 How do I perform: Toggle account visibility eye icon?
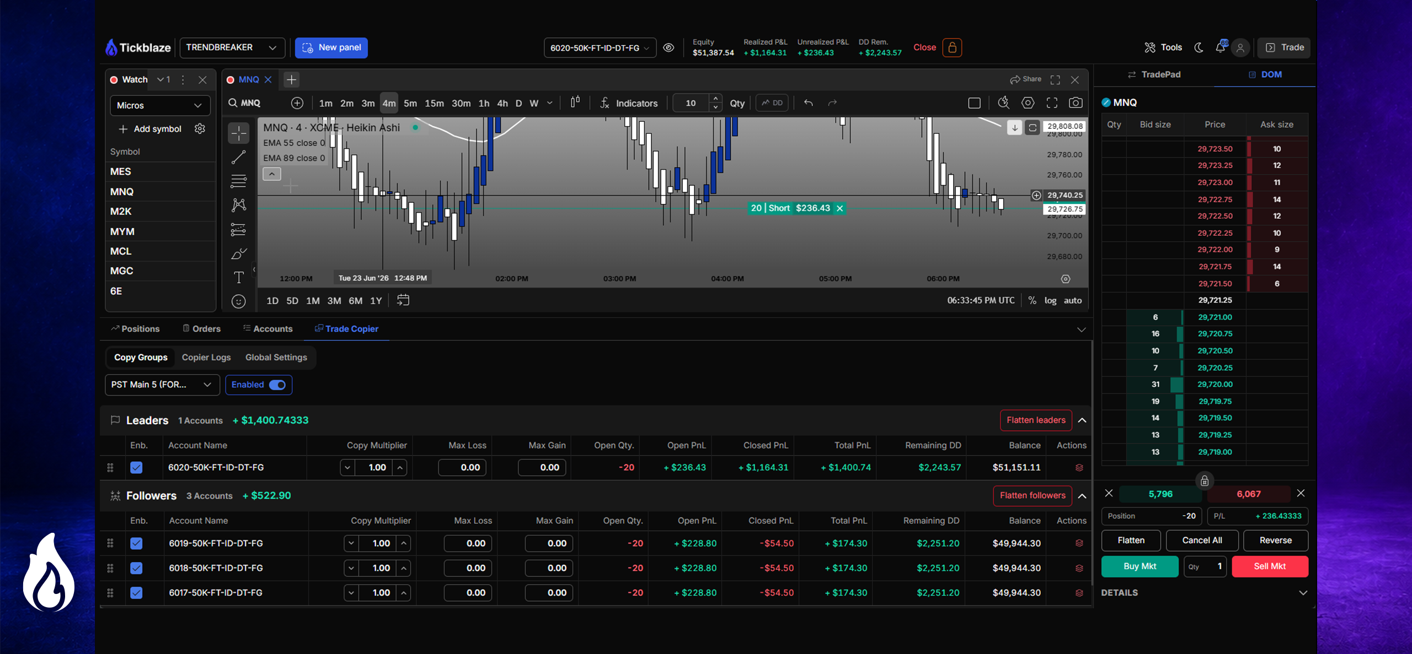668,47
